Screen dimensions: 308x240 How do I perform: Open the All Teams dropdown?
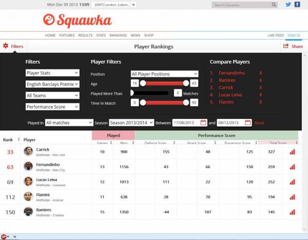tap(52, 95)
